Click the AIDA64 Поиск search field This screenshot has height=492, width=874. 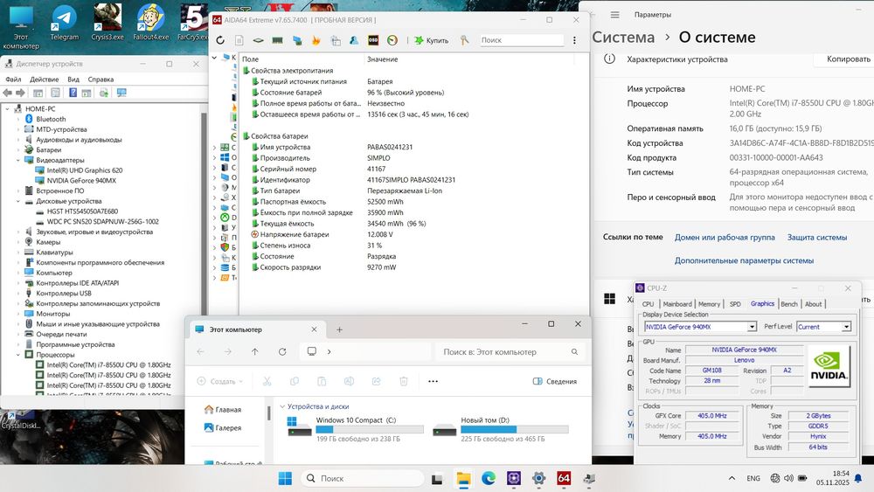point(522,40)
